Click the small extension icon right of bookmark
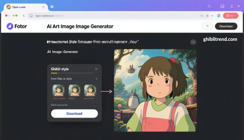 (x=212, y=16)
